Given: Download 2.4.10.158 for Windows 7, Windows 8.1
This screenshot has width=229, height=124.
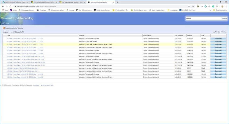Looking at the screenshot, I should click(x=218, y=62).
